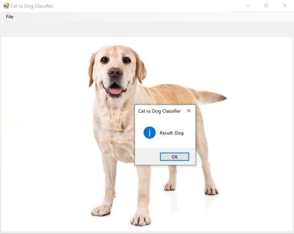Click the empty gray strip below the menu bar
Screen dimensions: 294x234
pyautogui.click(x=147, y=29)
